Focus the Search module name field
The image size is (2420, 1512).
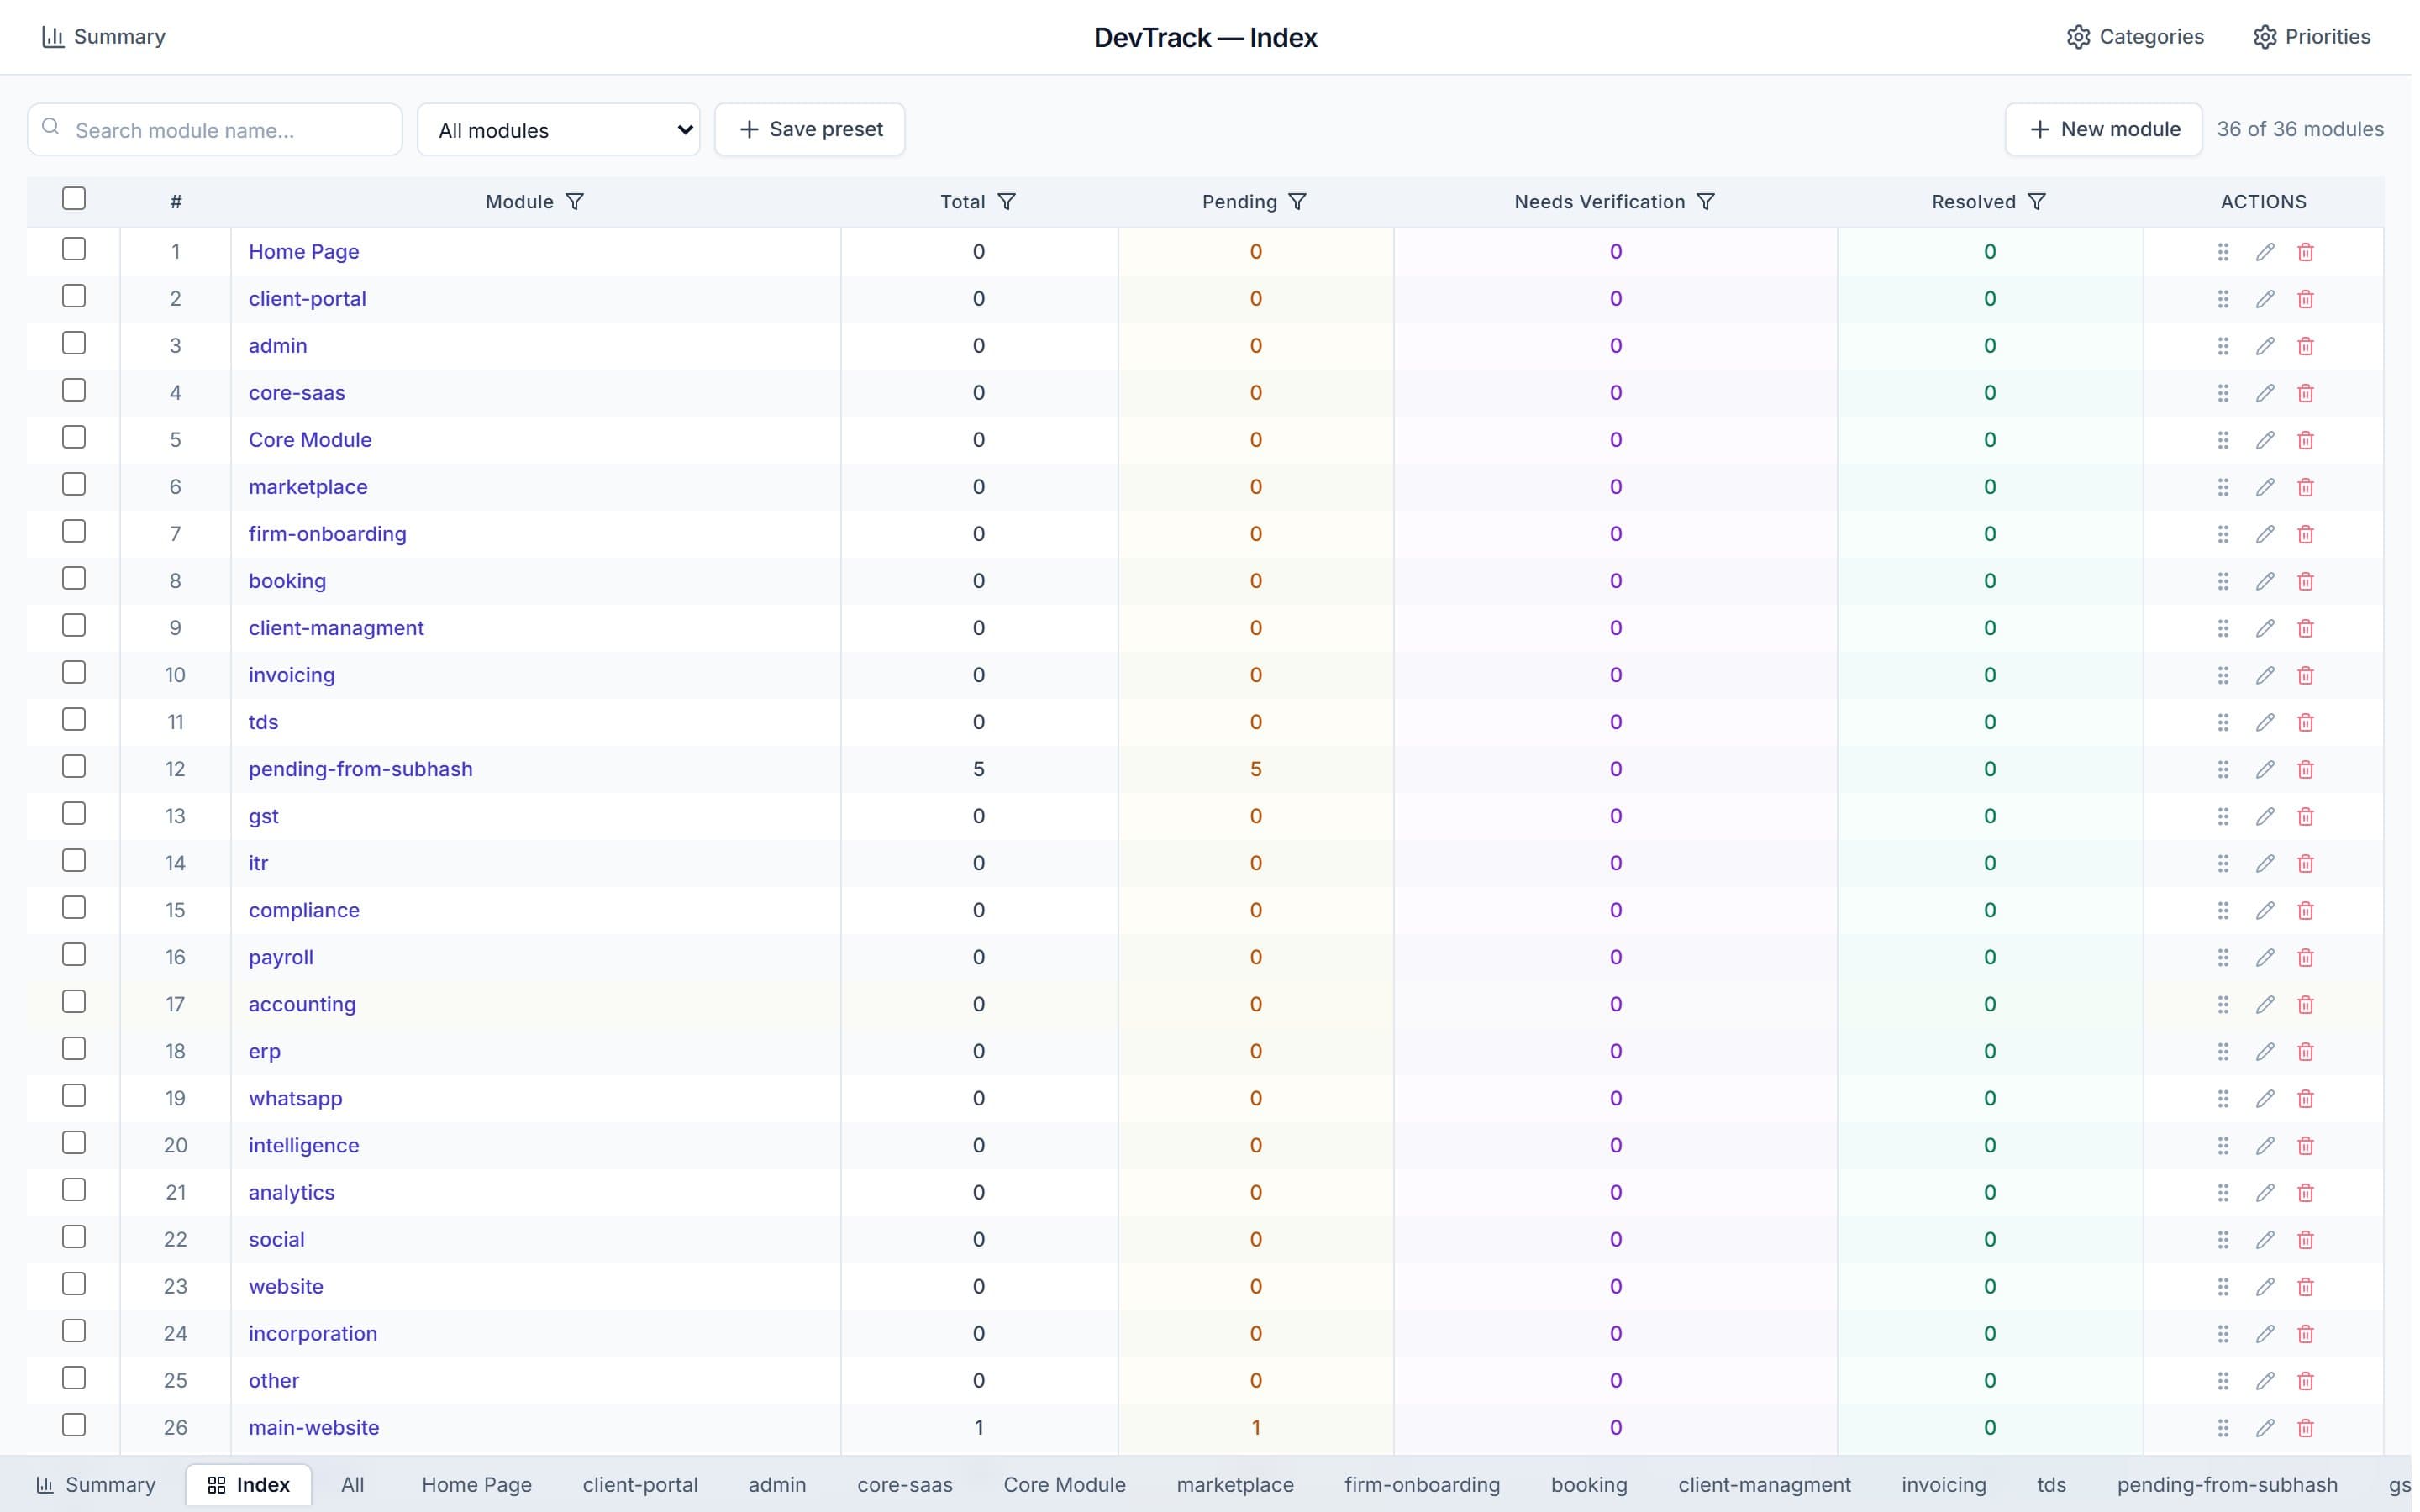point(215,129)
